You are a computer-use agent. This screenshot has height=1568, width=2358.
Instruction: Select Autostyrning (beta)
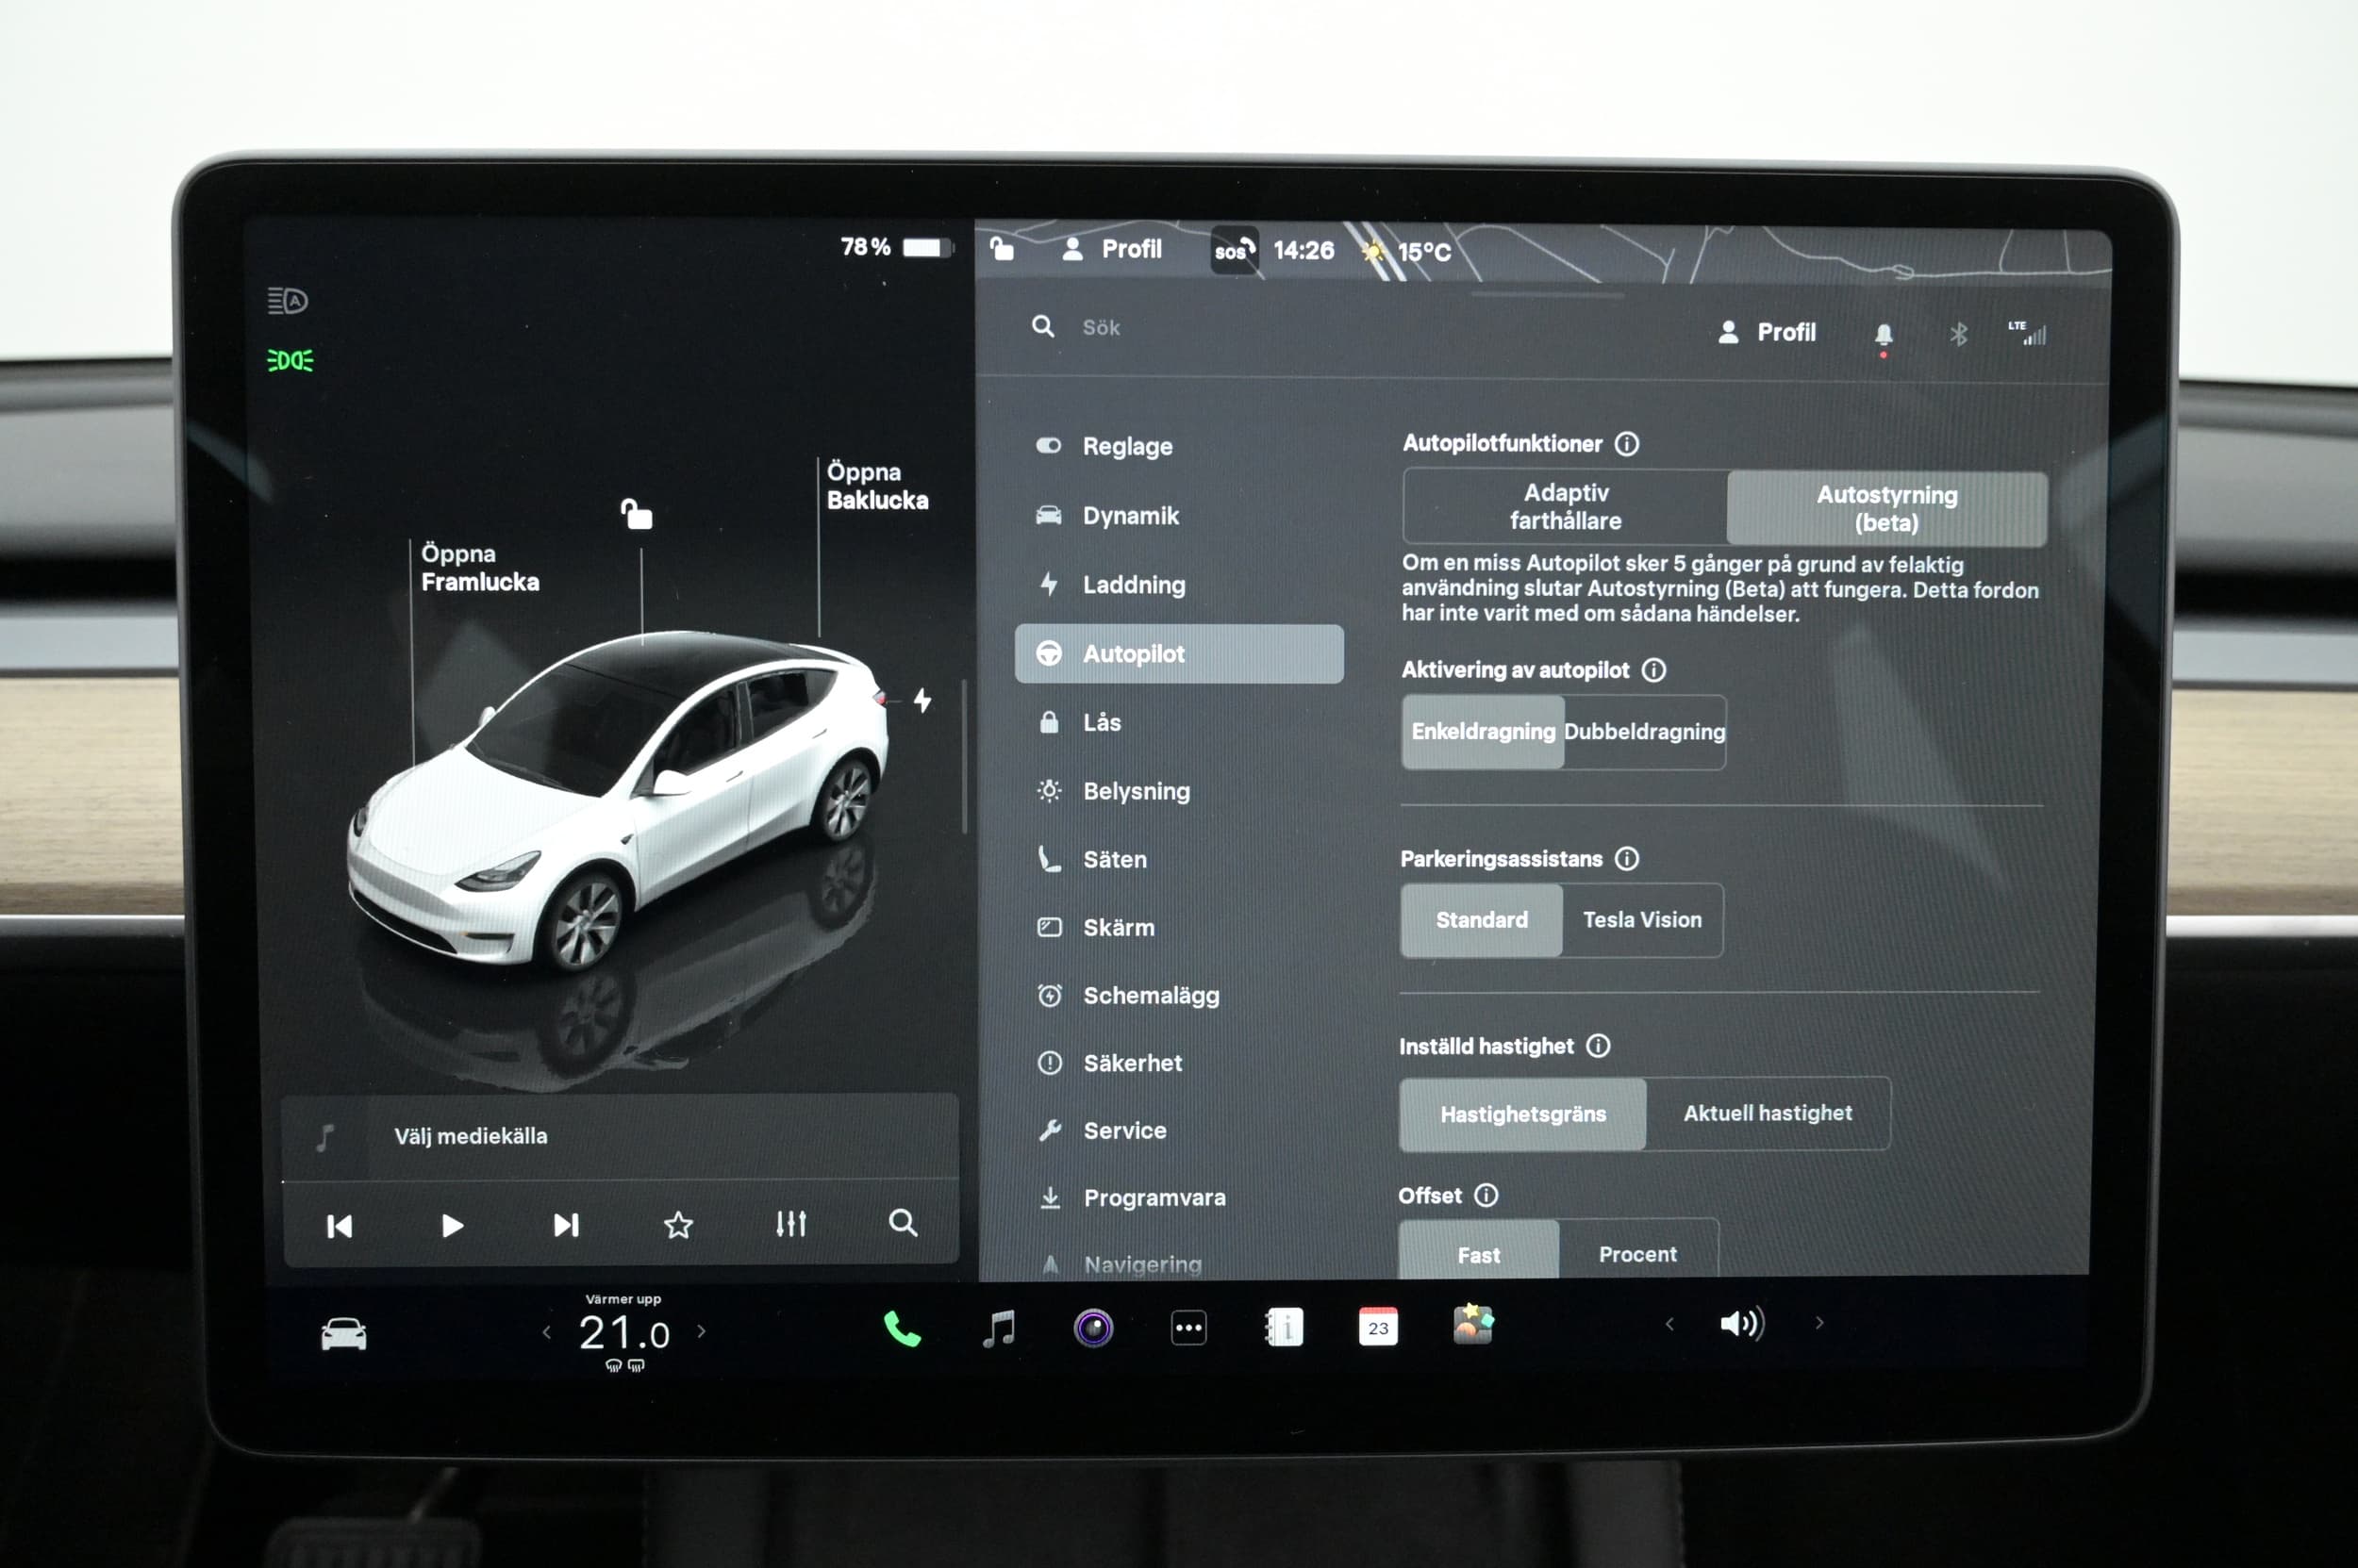[x=1886, y=509]
